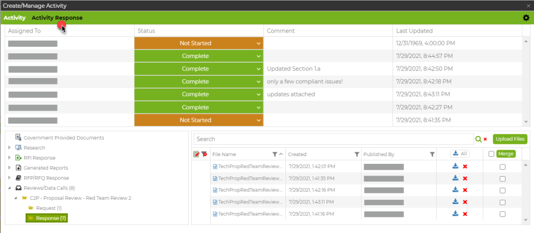Collapse C2P Proposal Review Red Team node
534x233 pixels.
point(15,198)
